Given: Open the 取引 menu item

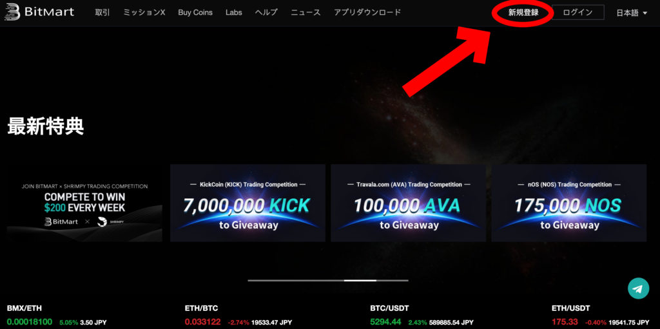Looking at the screenshot, I should pyautogui.click(x=102, y=12).
